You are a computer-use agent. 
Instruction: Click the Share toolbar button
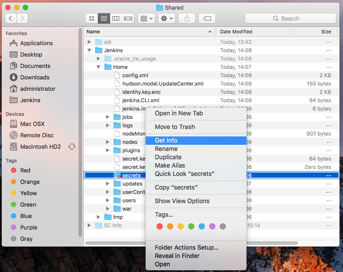click(x=187, y=18)
